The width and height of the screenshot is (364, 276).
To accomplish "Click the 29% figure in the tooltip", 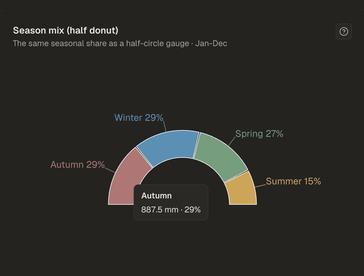I will pyautogui.click(x=192, y=209).
